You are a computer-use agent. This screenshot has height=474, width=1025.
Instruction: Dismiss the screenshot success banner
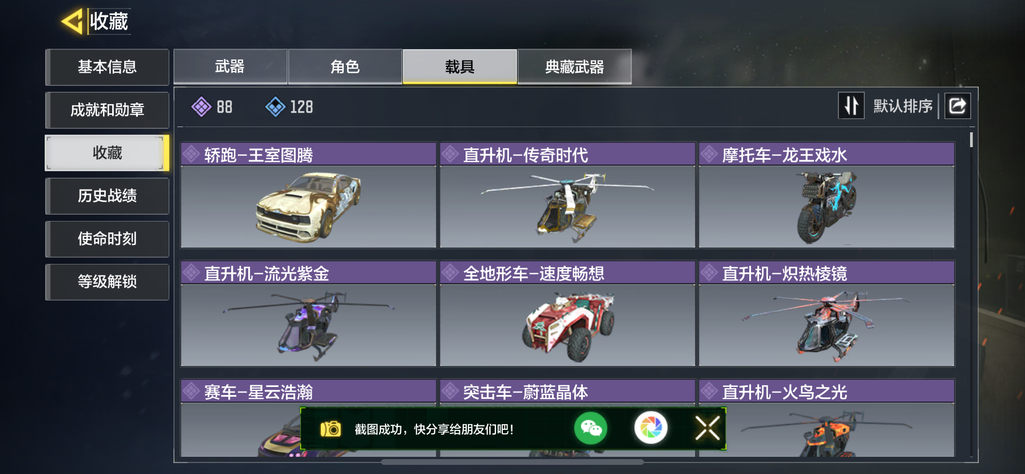tap(708, 428)
